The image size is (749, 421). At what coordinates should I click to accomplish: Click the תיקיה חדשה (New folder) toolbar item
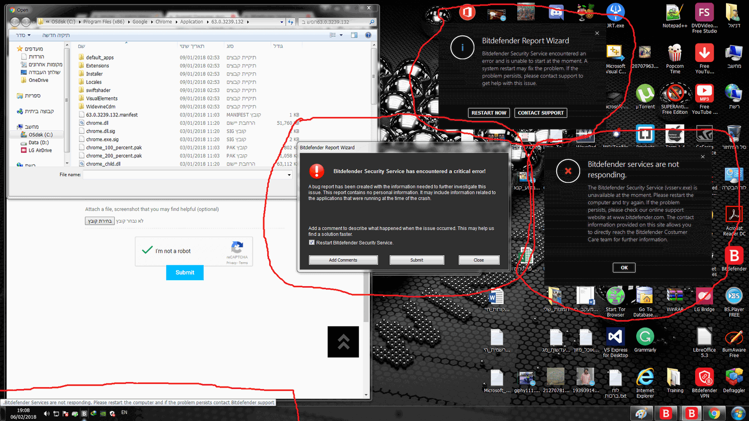point(56,35)
